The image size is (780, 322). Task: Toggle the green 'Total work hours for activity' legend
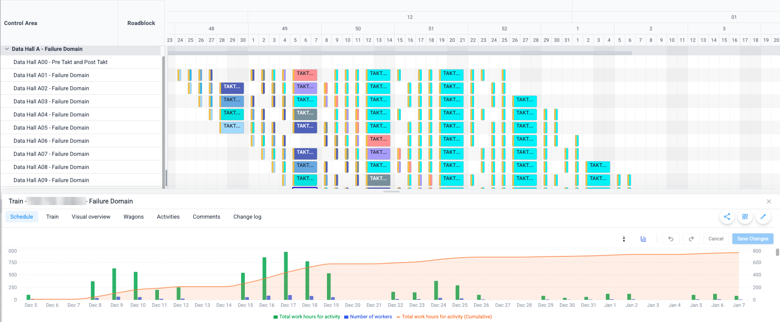coord(307,317)
